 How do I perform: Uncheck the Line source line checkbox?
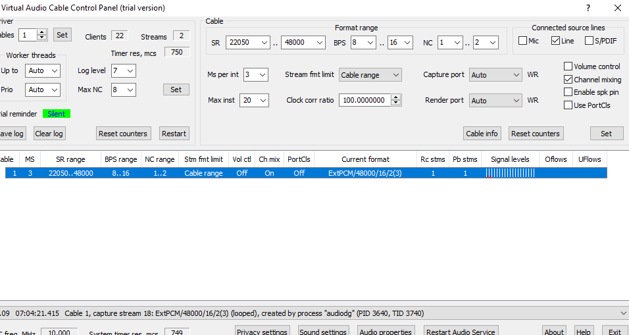555,41
